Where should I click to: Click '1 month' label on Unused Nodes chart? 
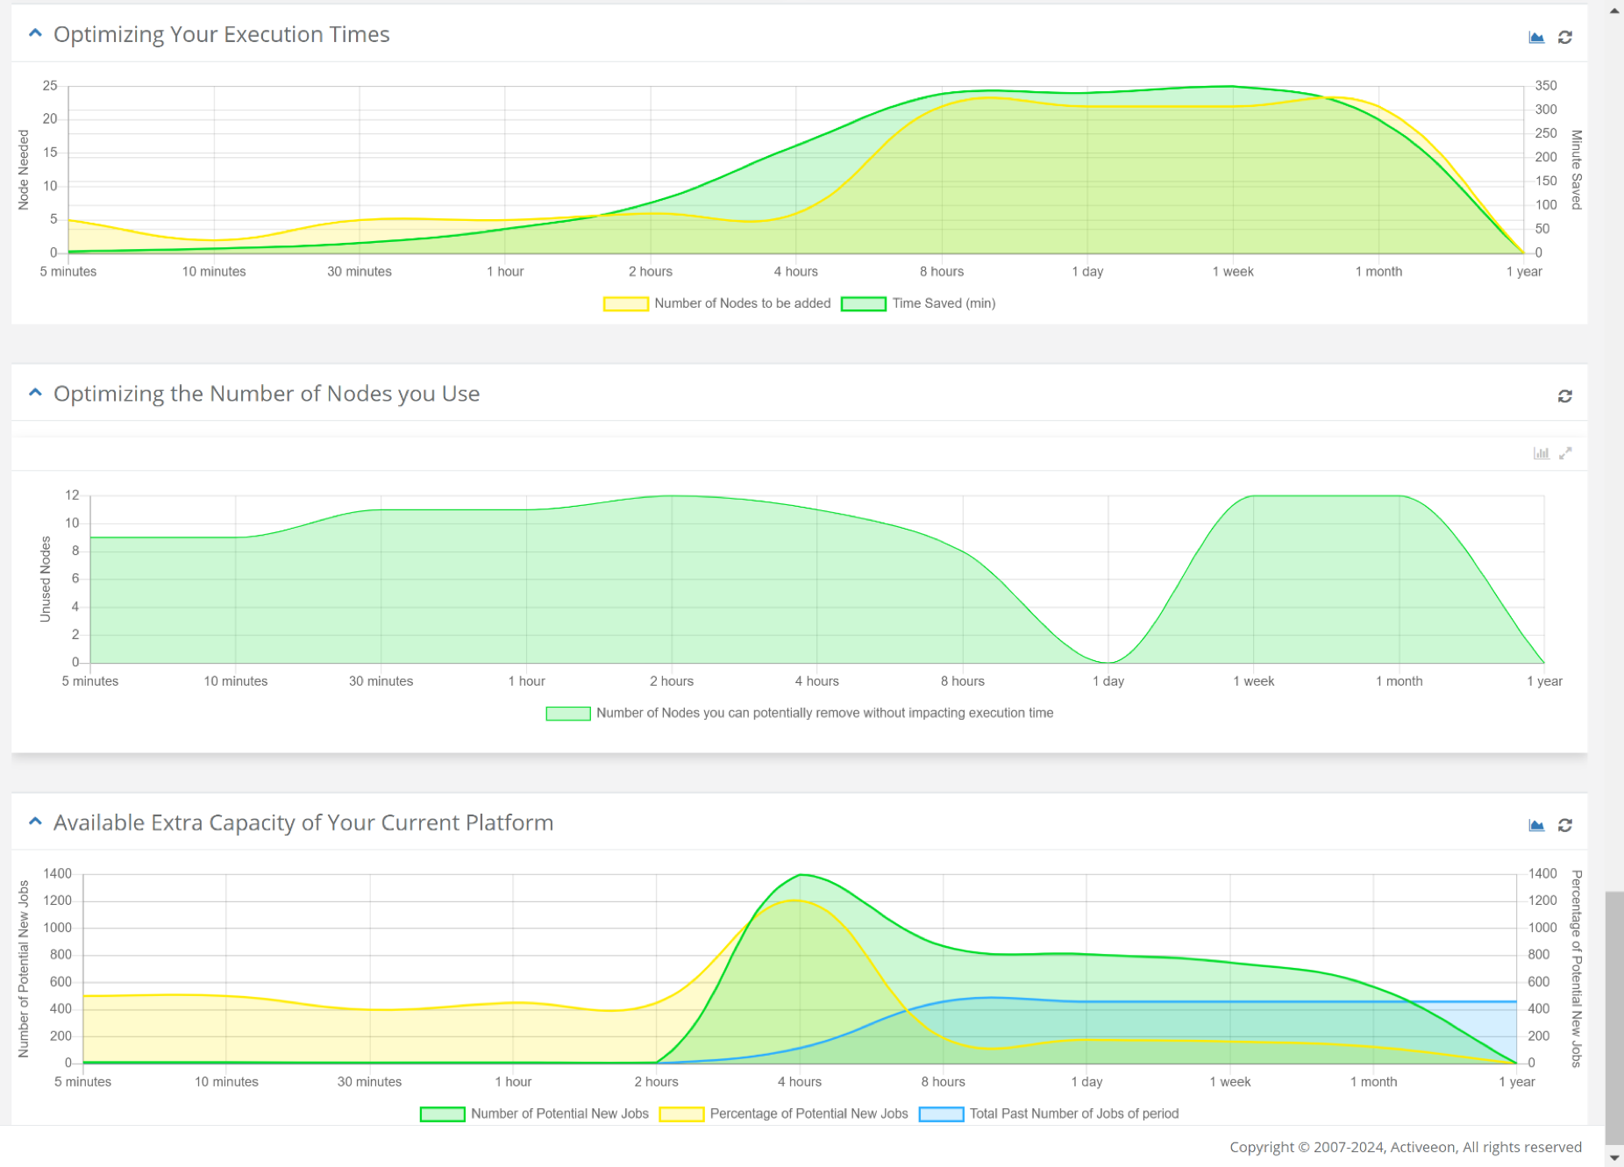(1399, 681)
